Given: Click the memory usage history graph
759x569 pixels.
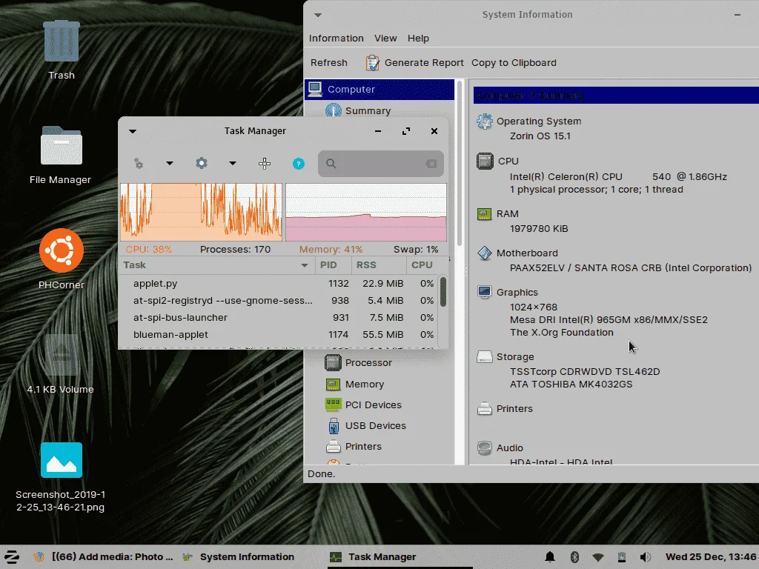Looking at the screenshot, I should (366, 212).
